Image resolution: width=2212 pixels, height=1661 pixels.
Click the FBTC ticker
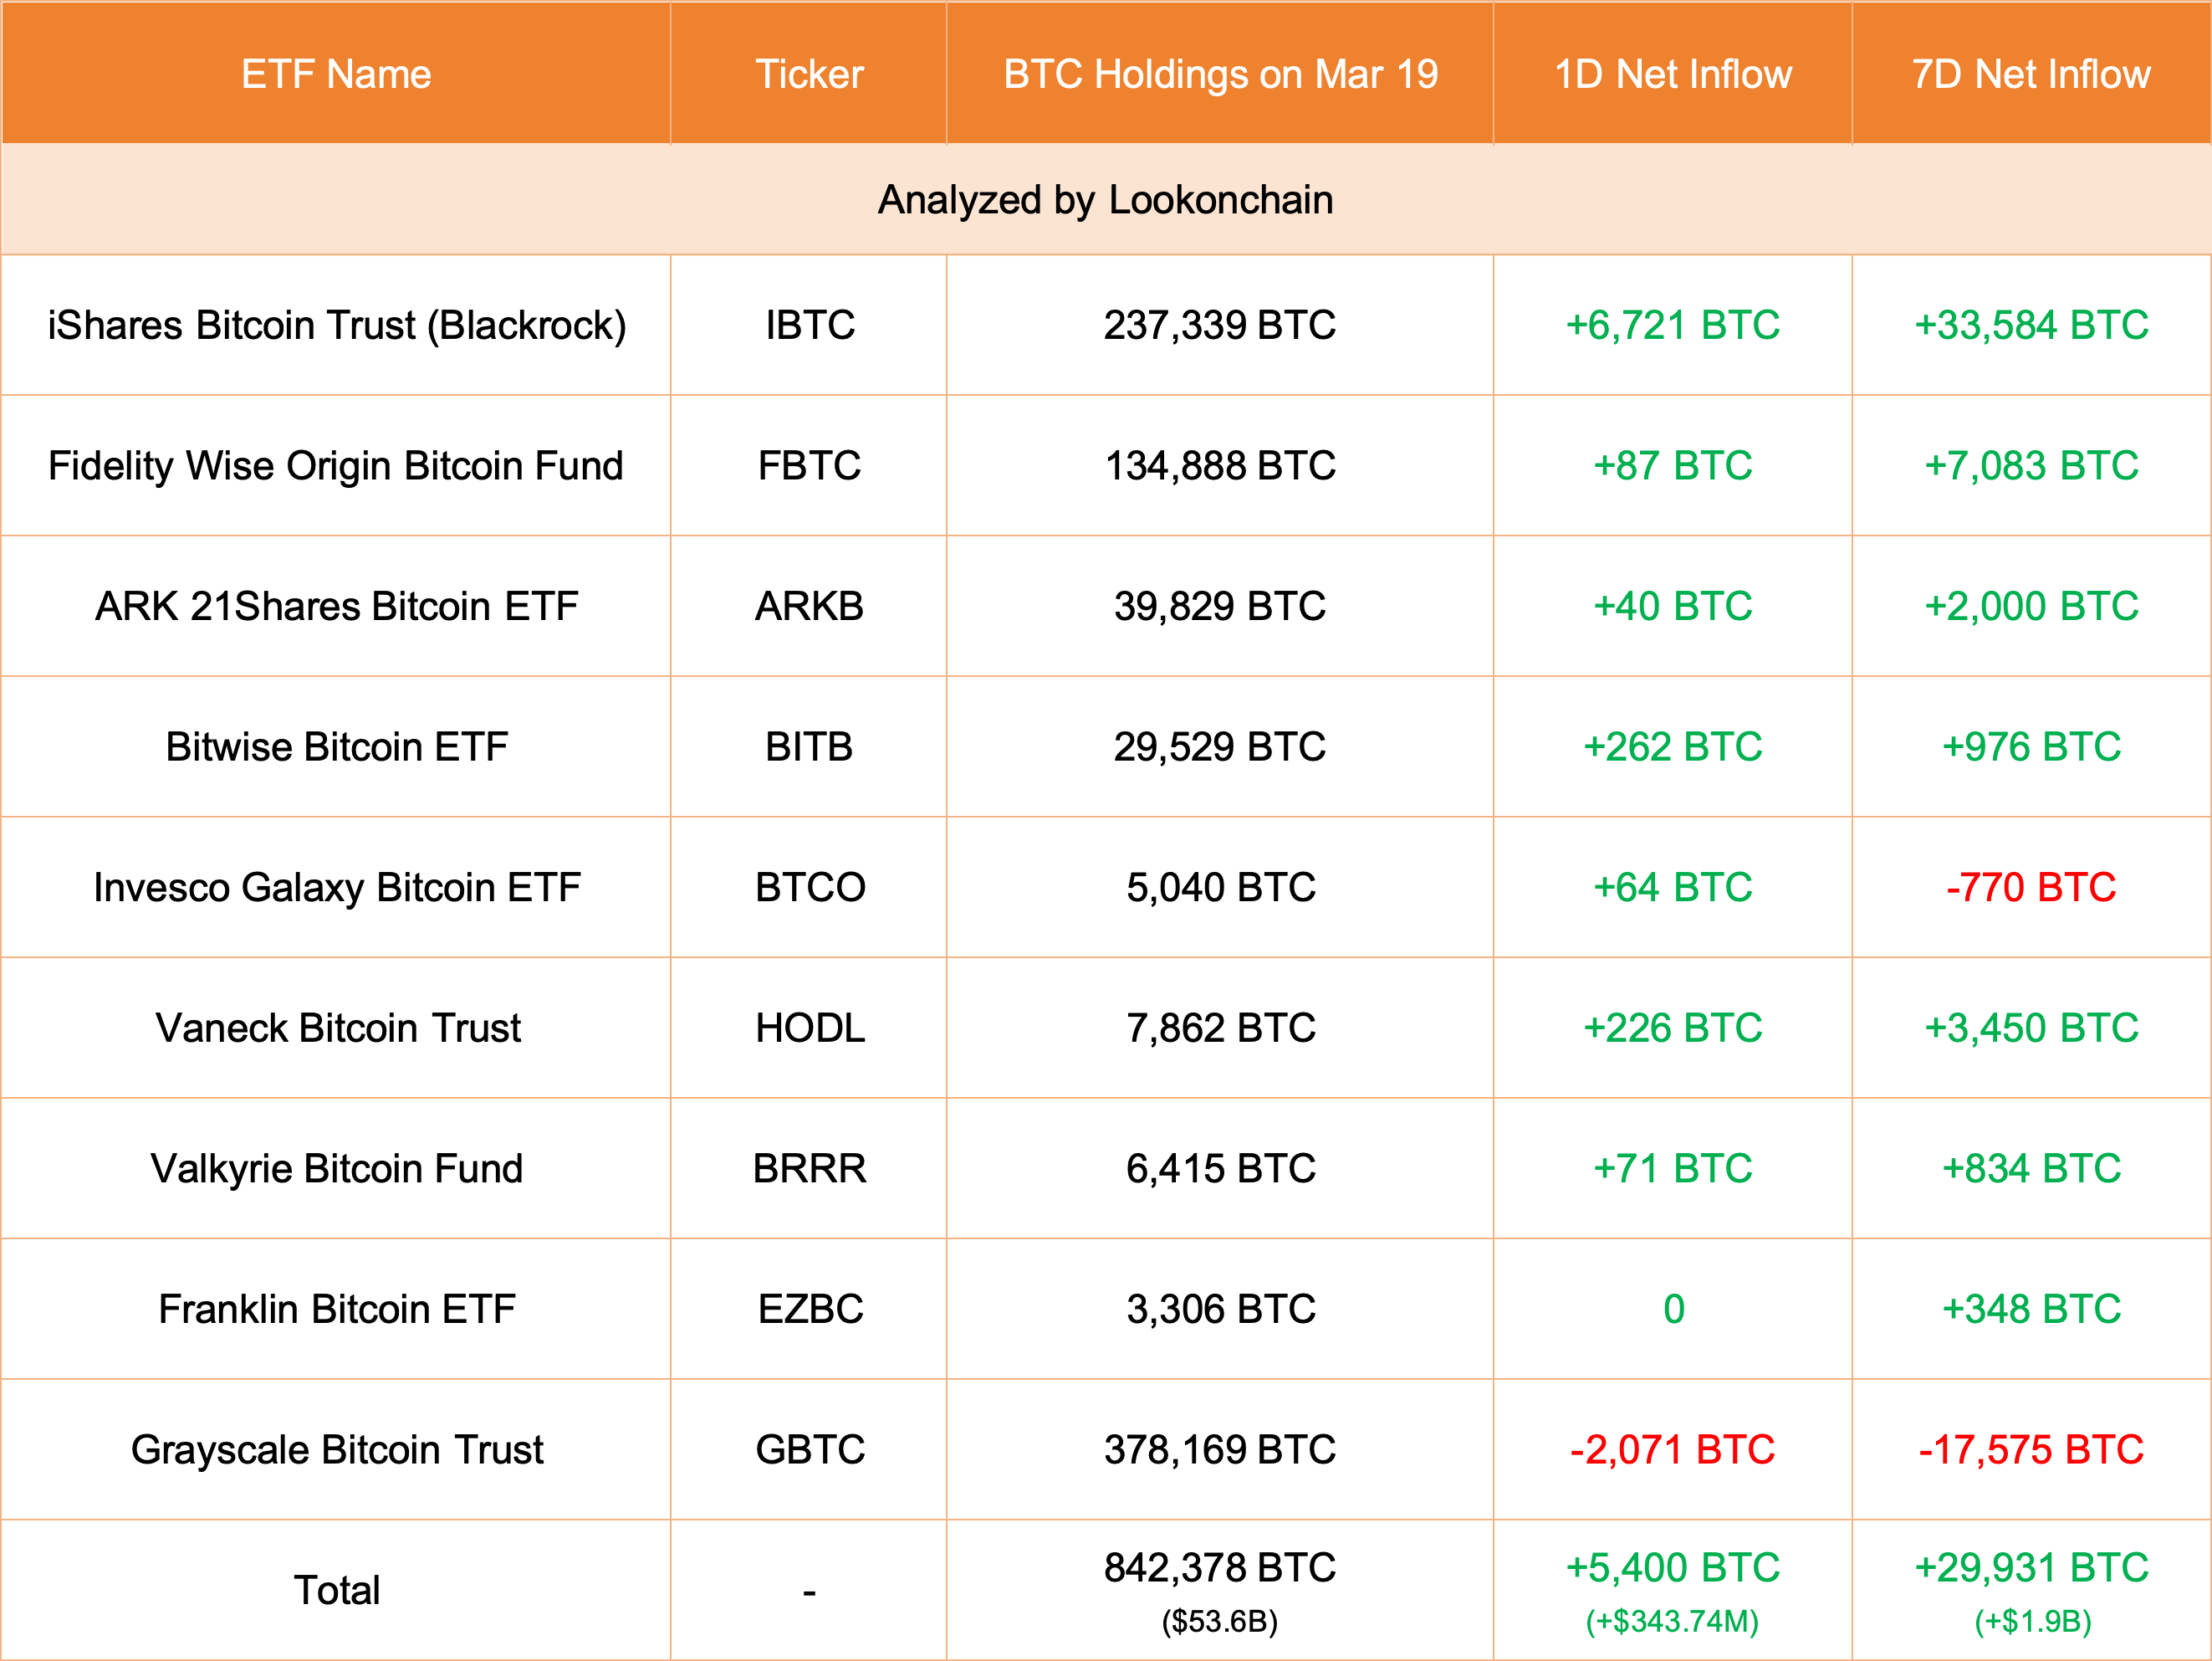click(x=809, y=465)
